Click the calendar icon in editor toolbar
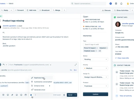Viewport: 134px width, 100px height. click(x=26, y=95)
